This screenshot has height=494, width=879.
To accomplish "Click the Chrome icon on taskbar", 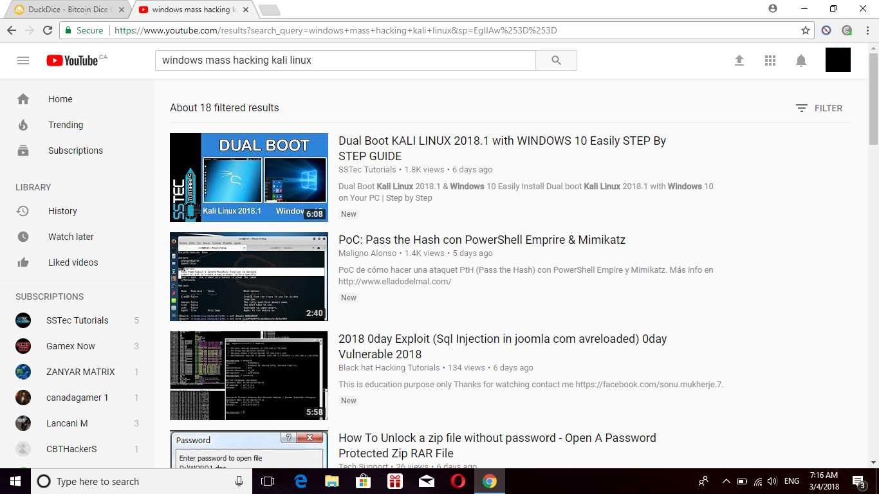I will point(490,481).
